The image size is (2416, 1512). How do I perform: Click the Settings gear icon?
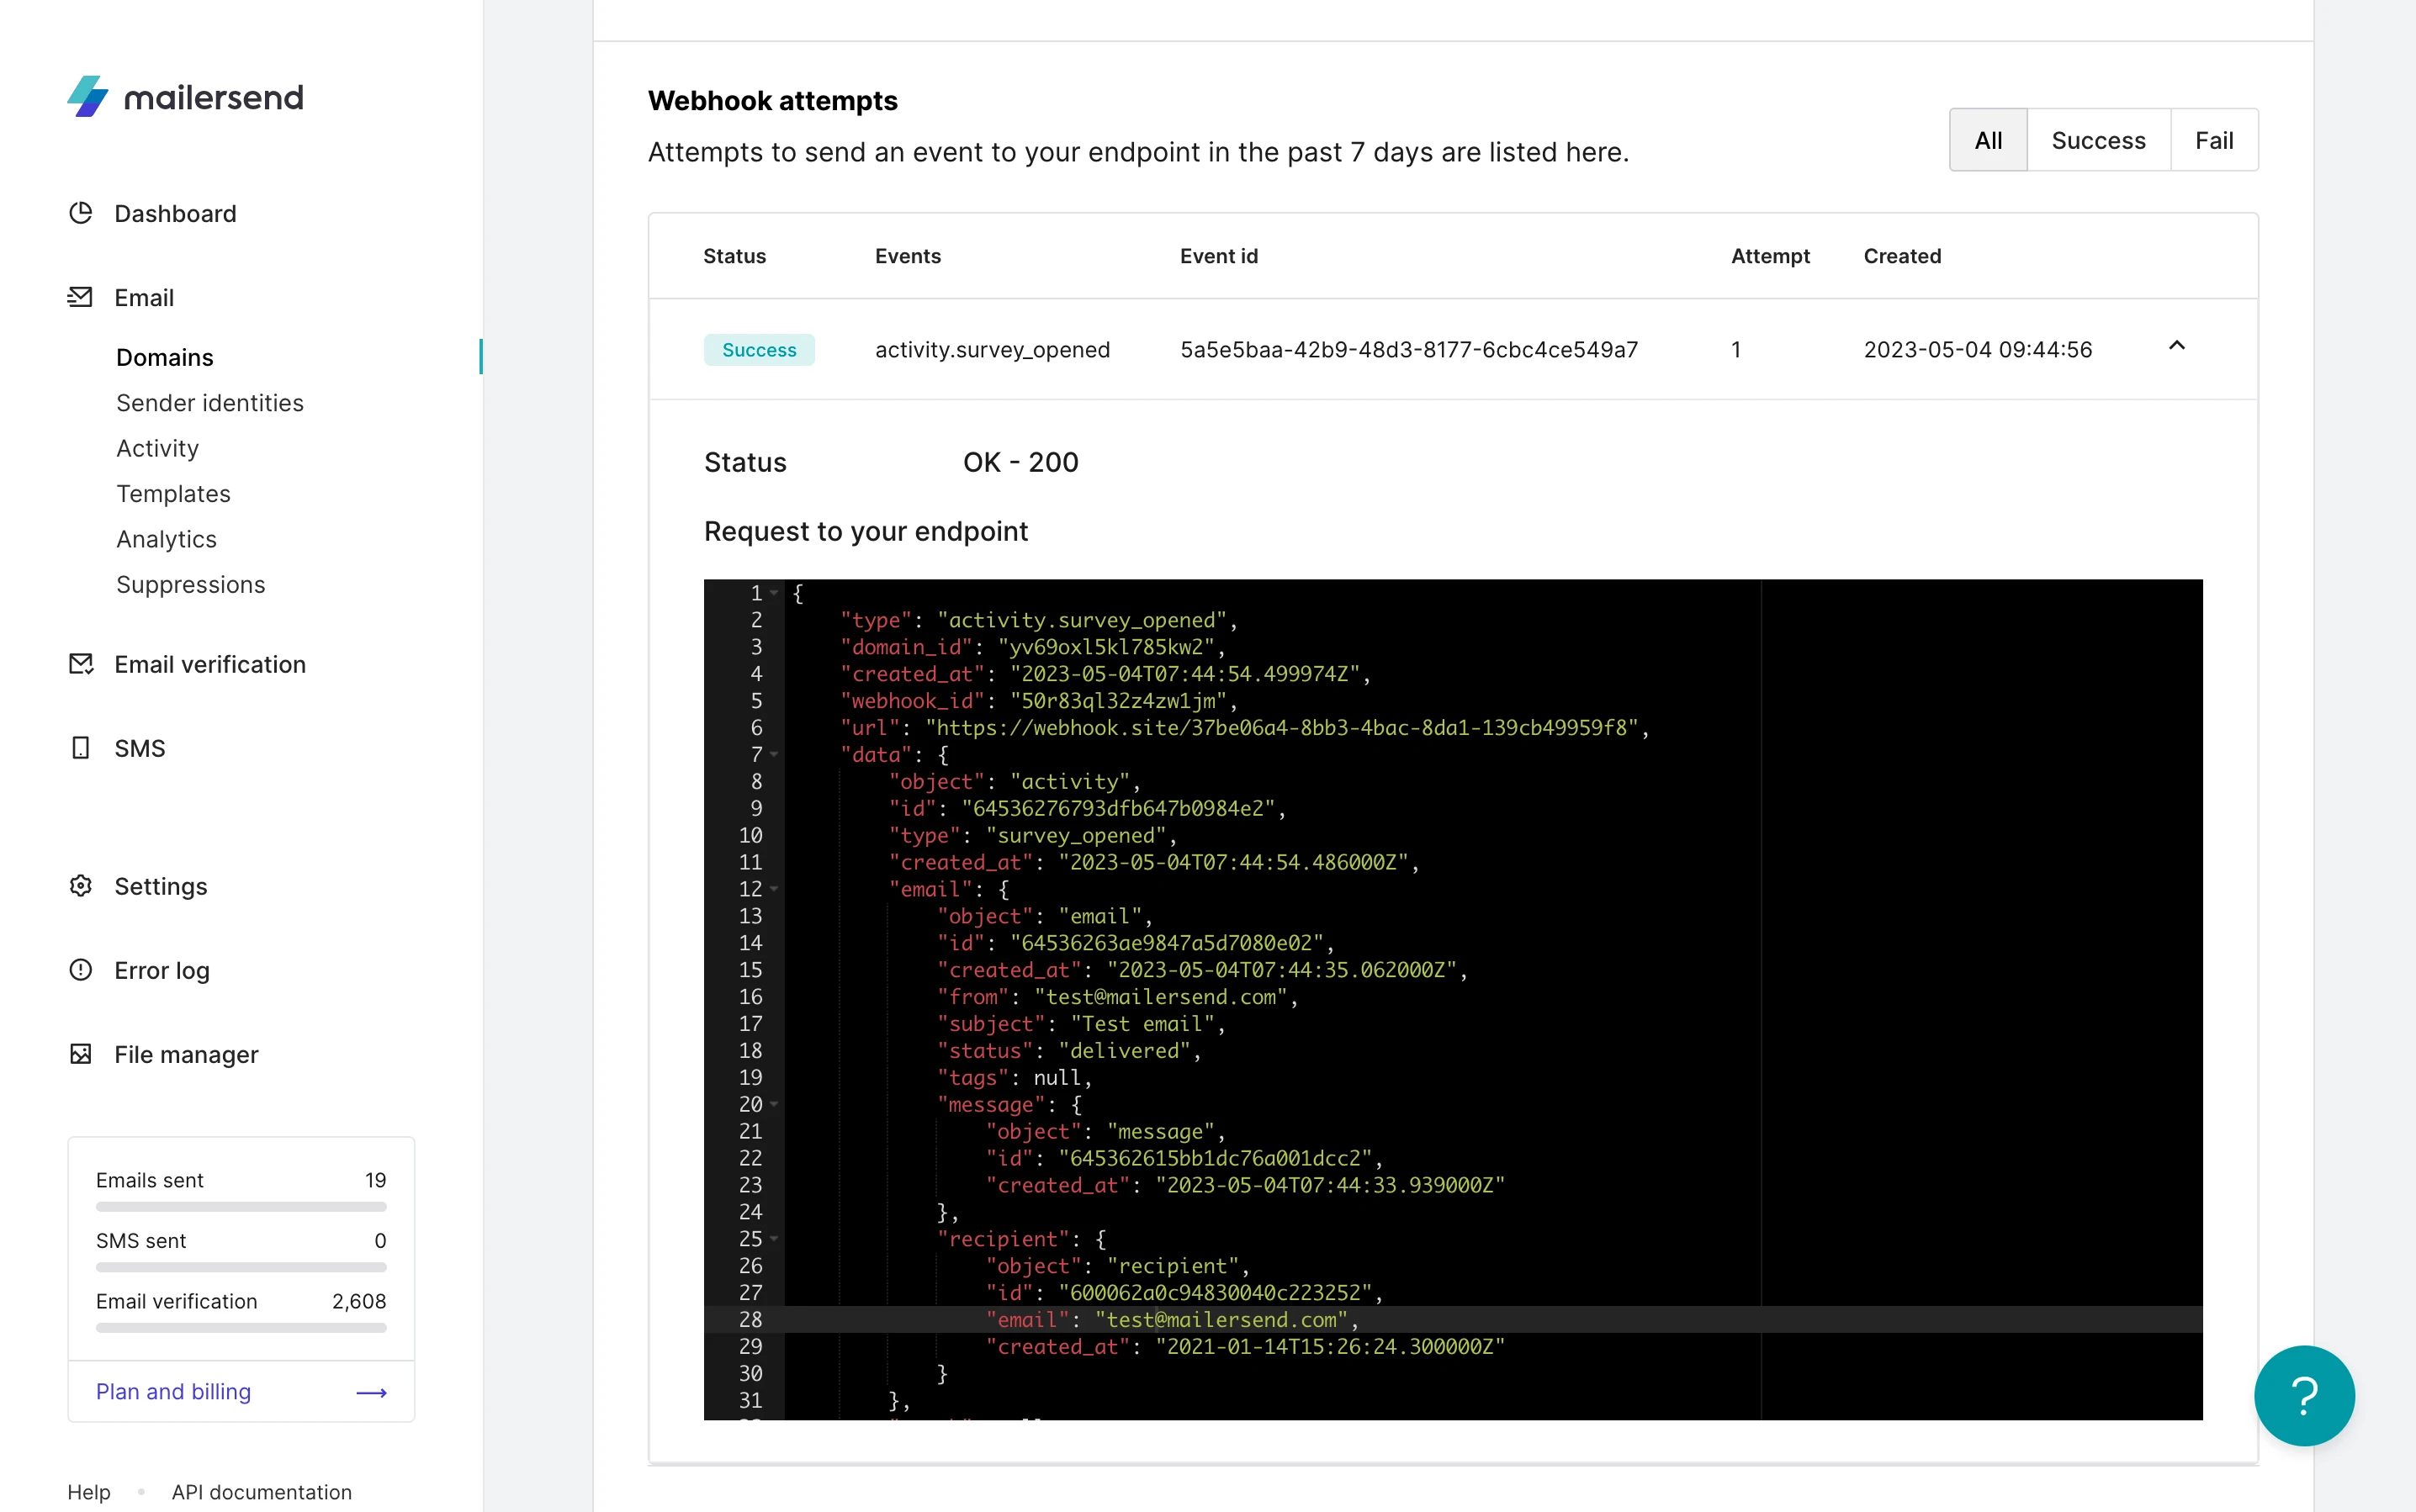pos(80,886)
